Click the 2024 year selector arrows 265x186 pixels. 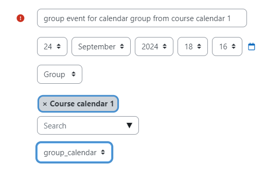165,46
